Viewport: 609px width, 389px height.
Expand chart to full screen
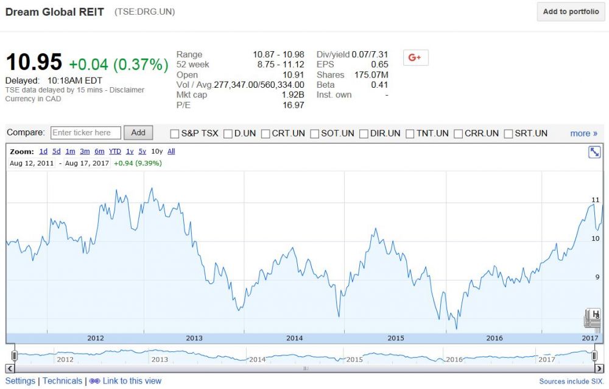[594, 152]
